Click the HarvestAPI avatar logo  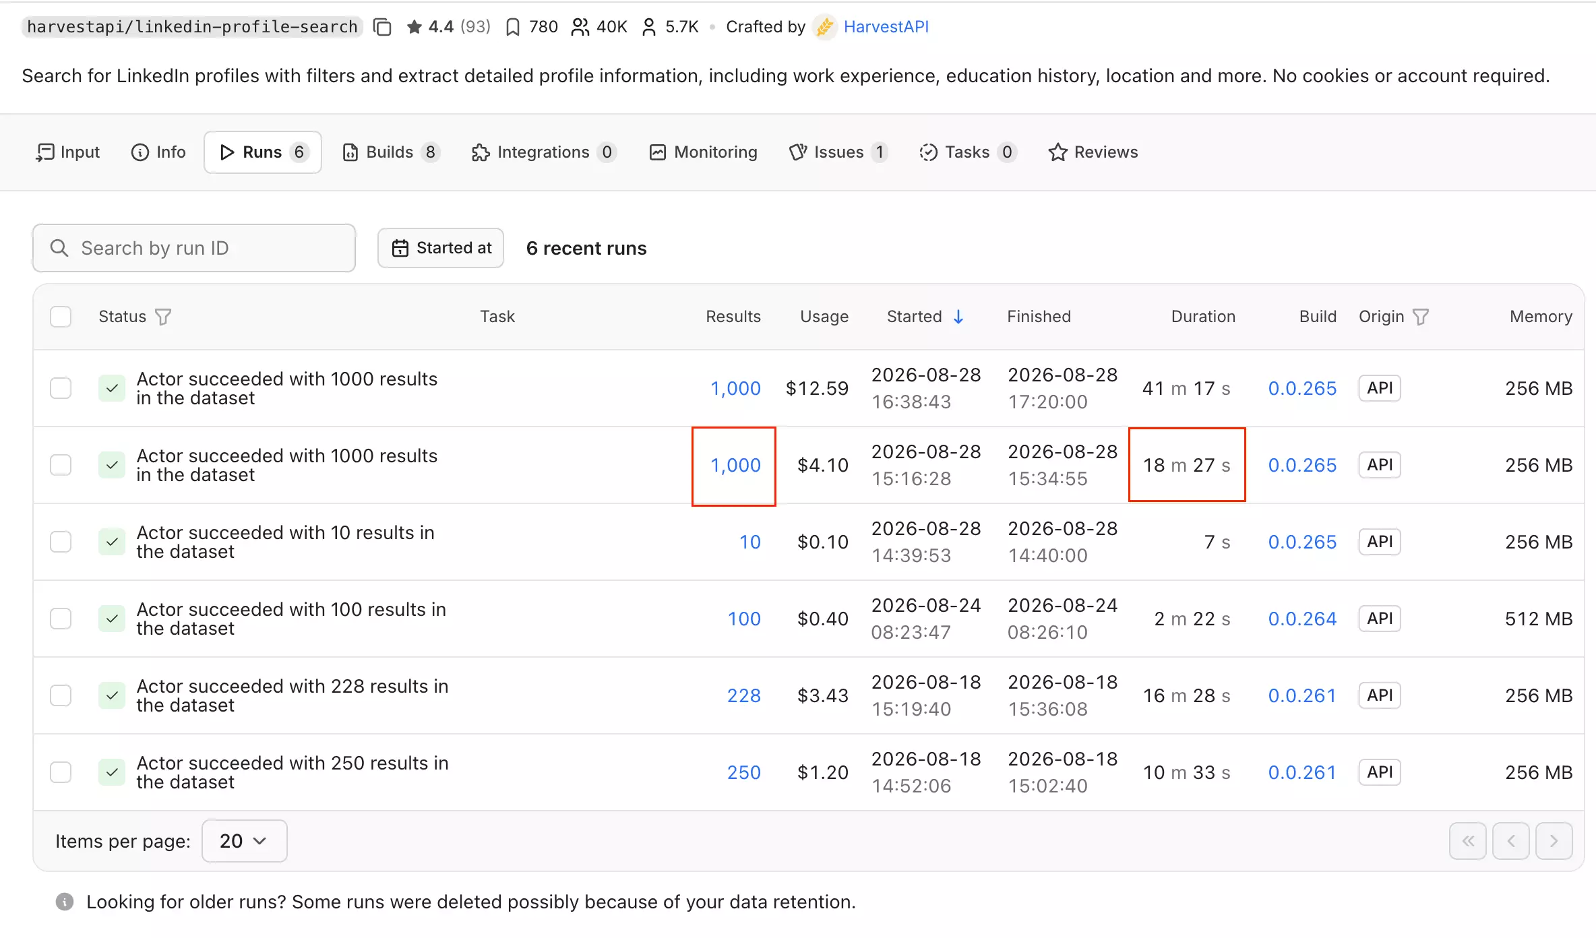tap(824, 27)
